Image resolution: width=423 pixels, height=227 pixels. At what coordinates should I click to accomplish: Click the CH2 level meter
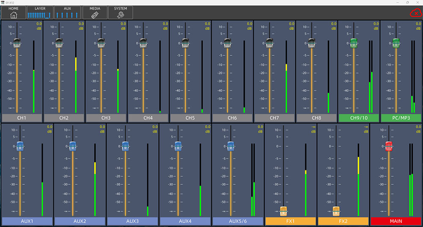tap(76, 77)
